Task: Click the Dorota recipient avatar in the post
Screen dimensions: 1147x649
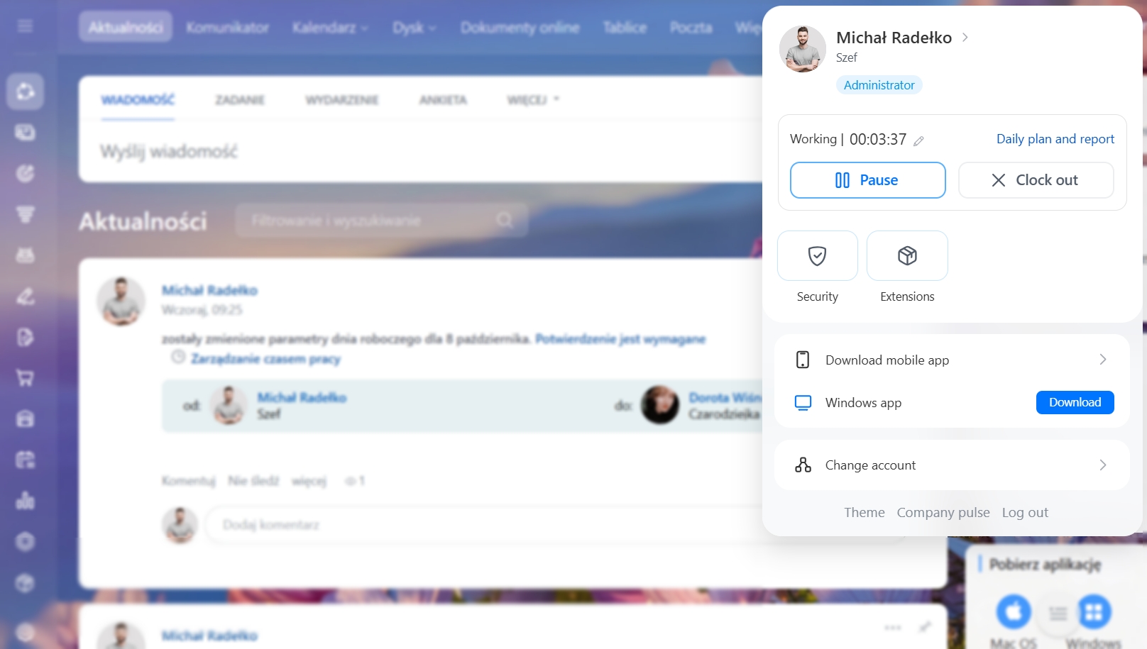Action: (660, 405)
